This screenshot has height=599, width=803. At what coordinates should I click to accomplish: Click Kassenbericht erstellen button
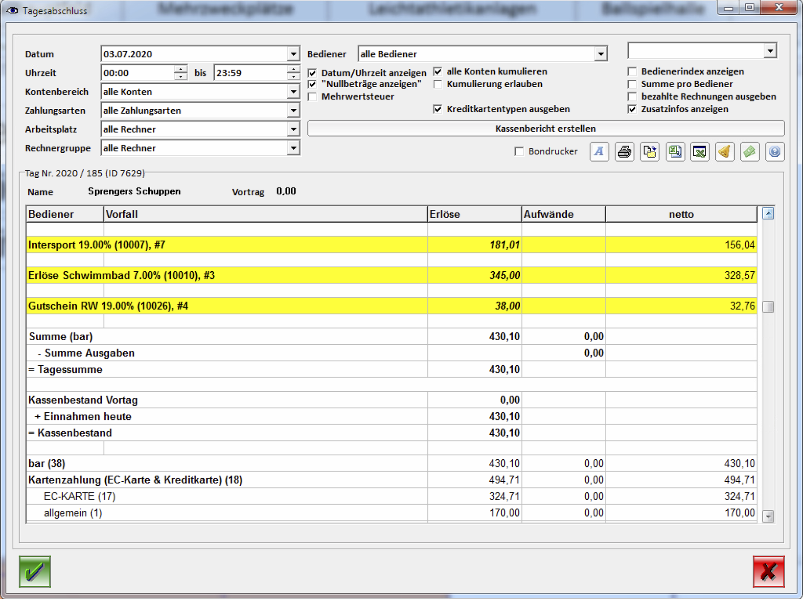pos(545,128)
